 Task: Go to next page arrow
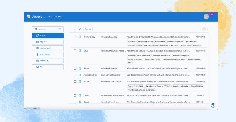[207, 29]
